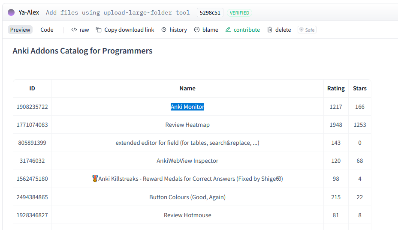Click the raw code brackets icon

(74, 30)
